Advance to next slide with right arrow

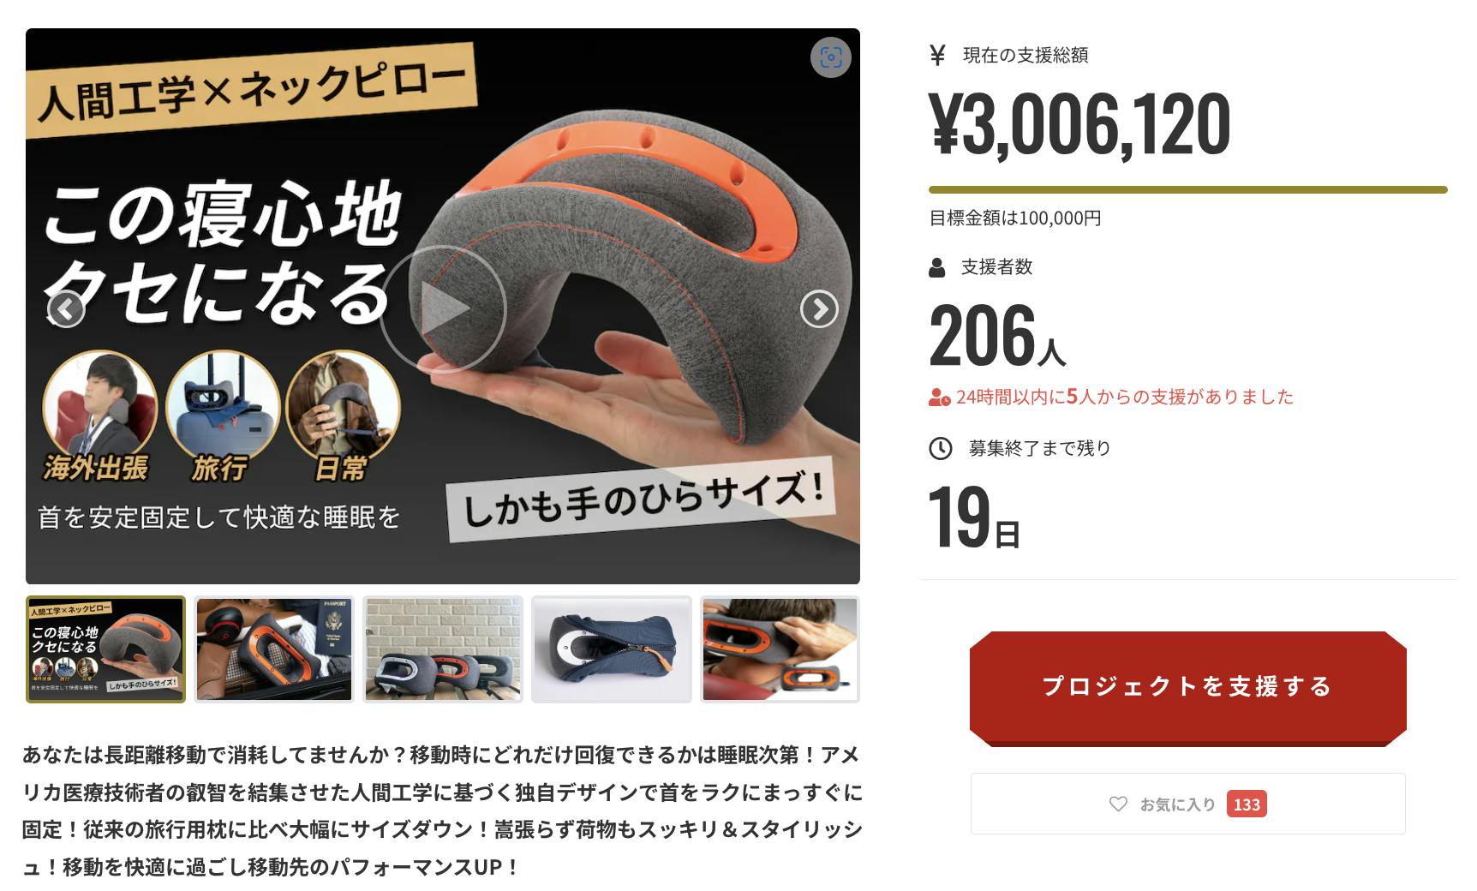coord(819,309)
